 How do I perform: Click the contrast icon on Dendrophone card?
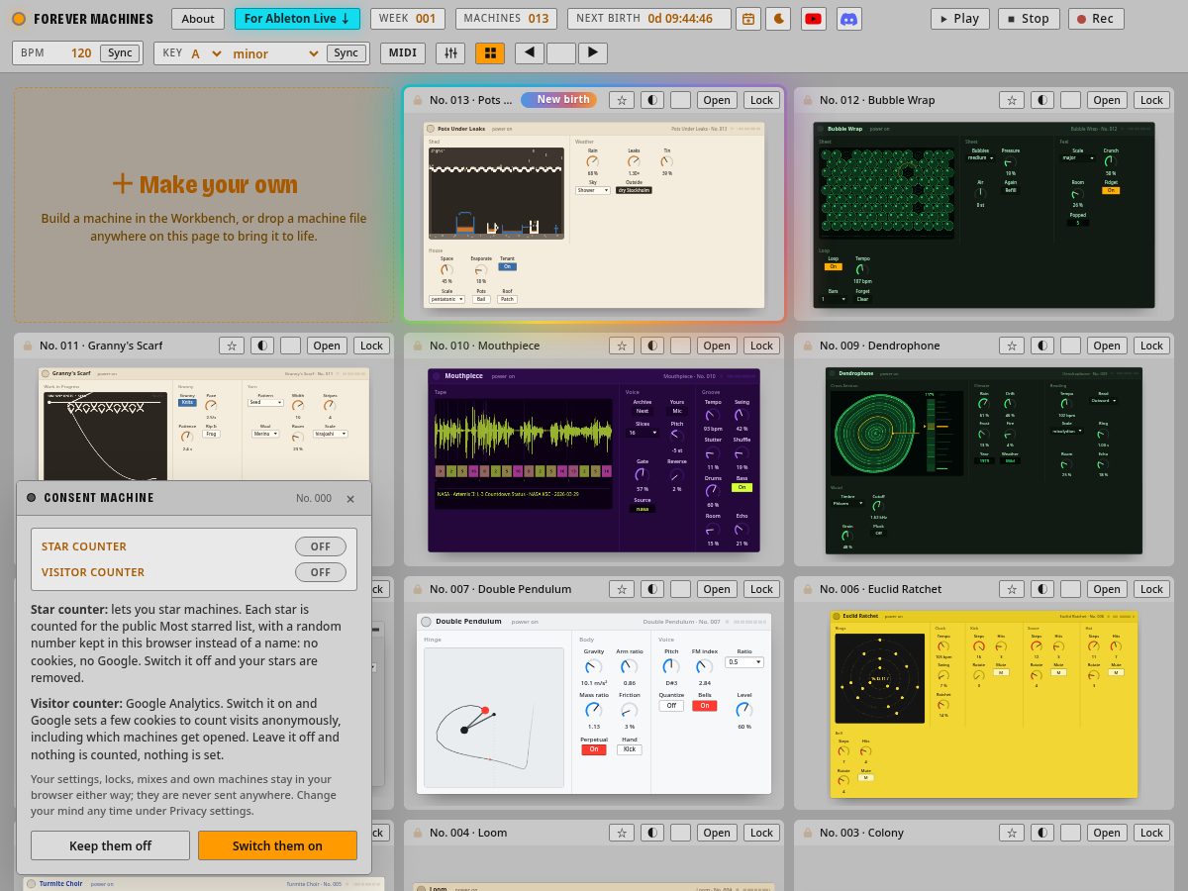1042,346
